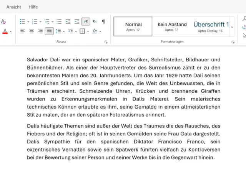Increase the paragraph indent
The height and width of the screenshot is (173, 246).
77,21
